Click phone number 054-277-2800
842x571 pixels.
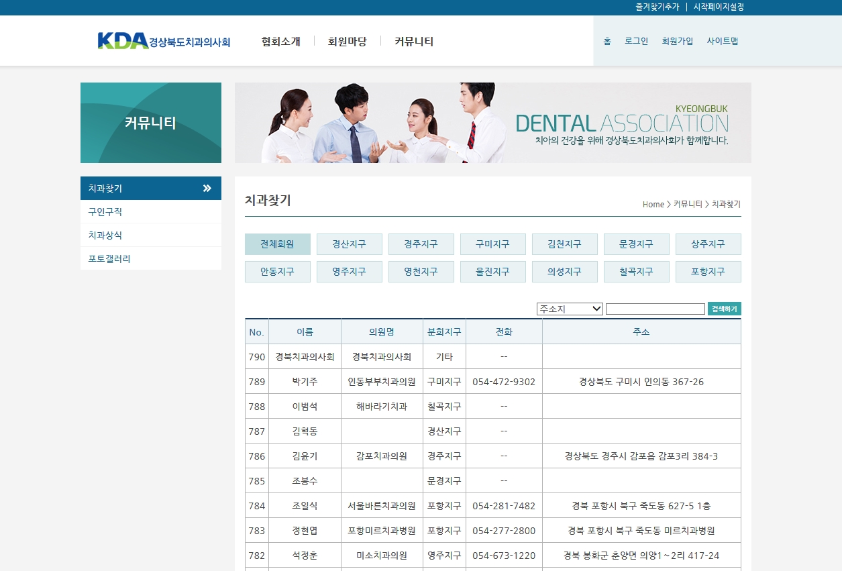(504, 531)
